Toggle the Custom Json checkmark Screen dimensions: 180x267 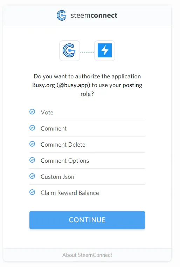coord(32,176)
